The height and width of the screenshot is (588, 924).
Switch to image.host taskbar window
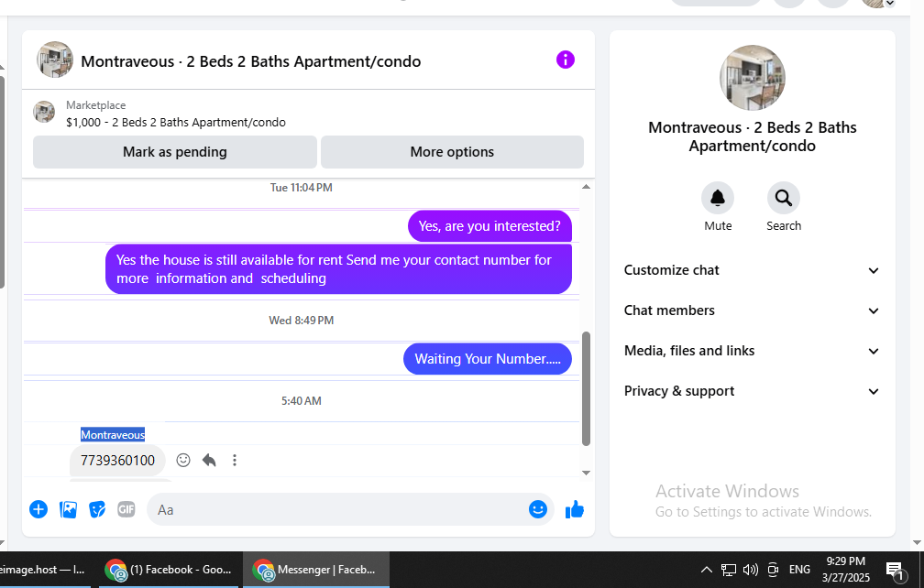[45, 569]
